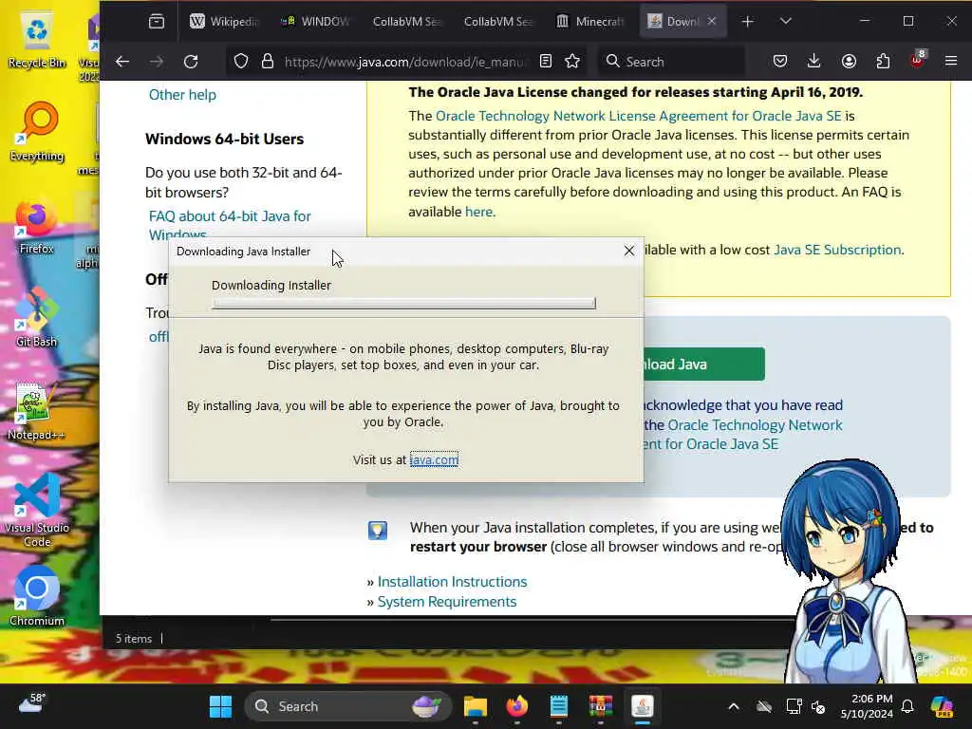This screenshot has width=972, height=729.
Task: Open Firefox application menu
Action: point(951,62)
